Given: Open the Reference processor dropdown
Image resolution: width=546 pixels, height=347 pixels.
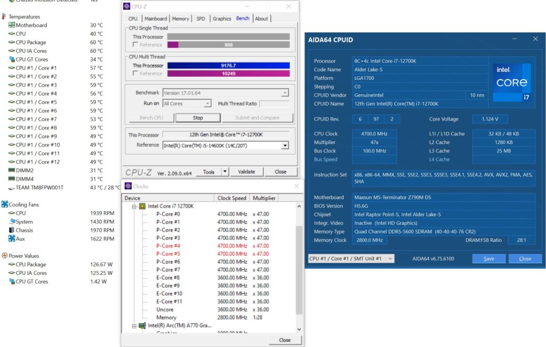Looking at the screenshot, I should point(285,146).
